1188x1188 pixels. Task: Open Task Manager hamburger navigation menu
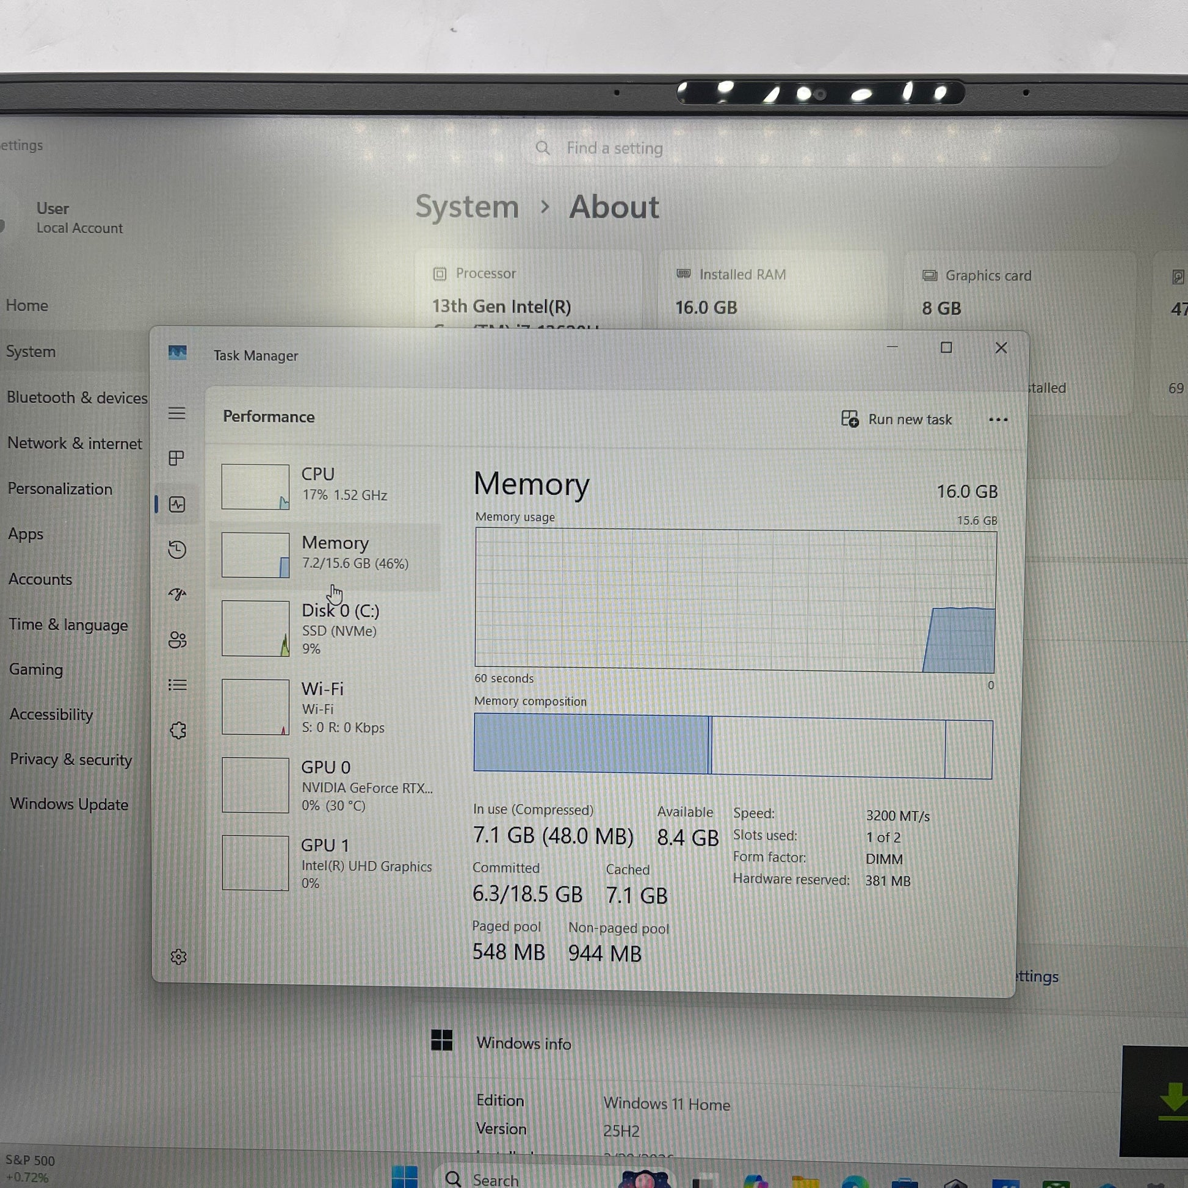pos(177,413)
